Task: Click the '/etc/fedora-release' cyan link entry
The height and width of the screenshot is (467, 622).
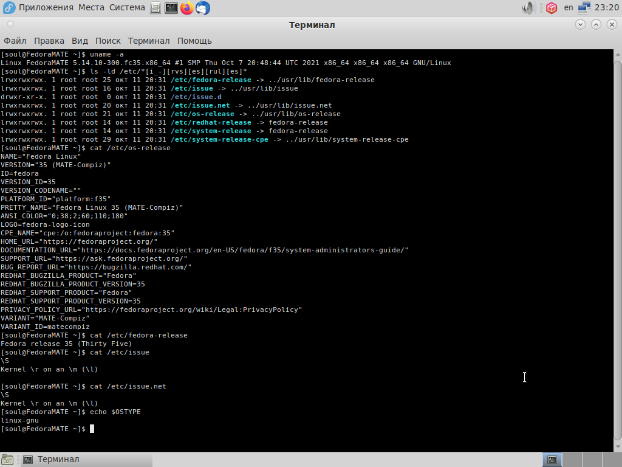Action: point(211,80)
